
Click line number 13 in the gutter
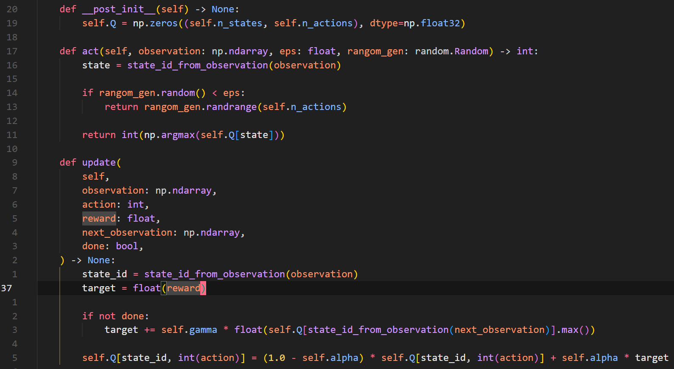pyautogui.click(x=12, y=107)
